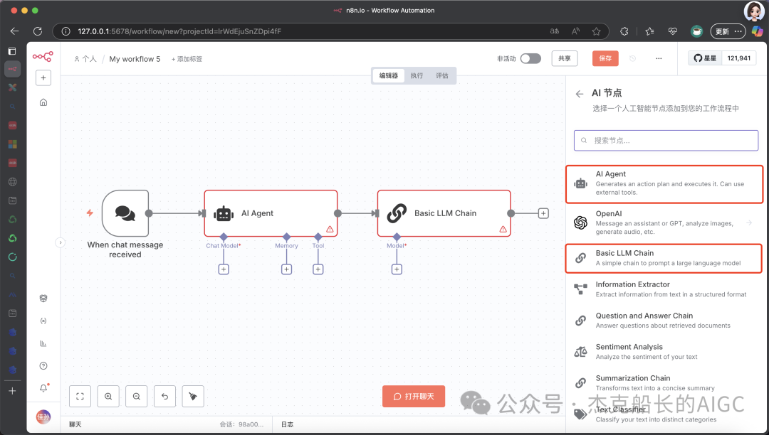The height and width of the screenshot is (435, 769).
Task: Add a Chat Model to AI Agent
Action: (x=224, y=269)
